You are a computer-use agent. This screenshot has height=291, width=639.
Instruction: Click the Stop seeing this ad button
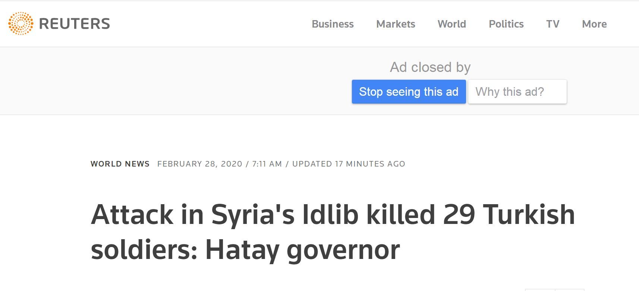click(x=409, y=92)
